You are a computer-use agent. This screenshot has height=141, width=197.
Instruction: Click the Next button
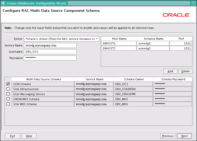coord(184,136)
